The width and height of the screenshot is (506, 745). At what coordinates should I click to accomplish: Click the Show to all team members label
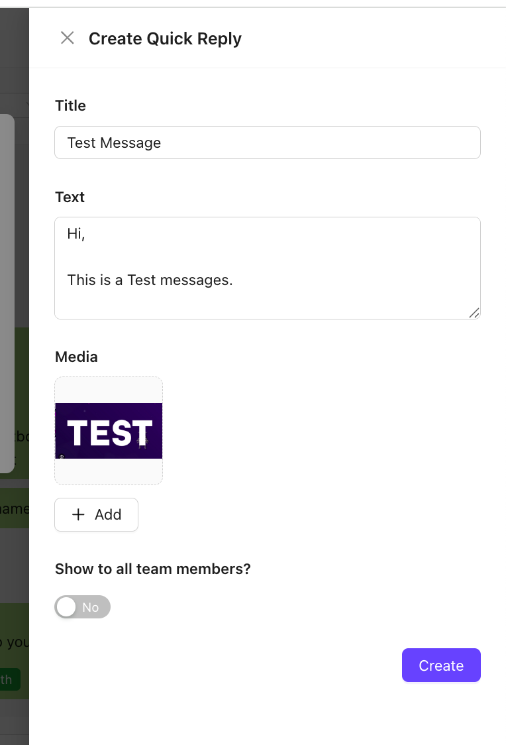coord(152,569)
